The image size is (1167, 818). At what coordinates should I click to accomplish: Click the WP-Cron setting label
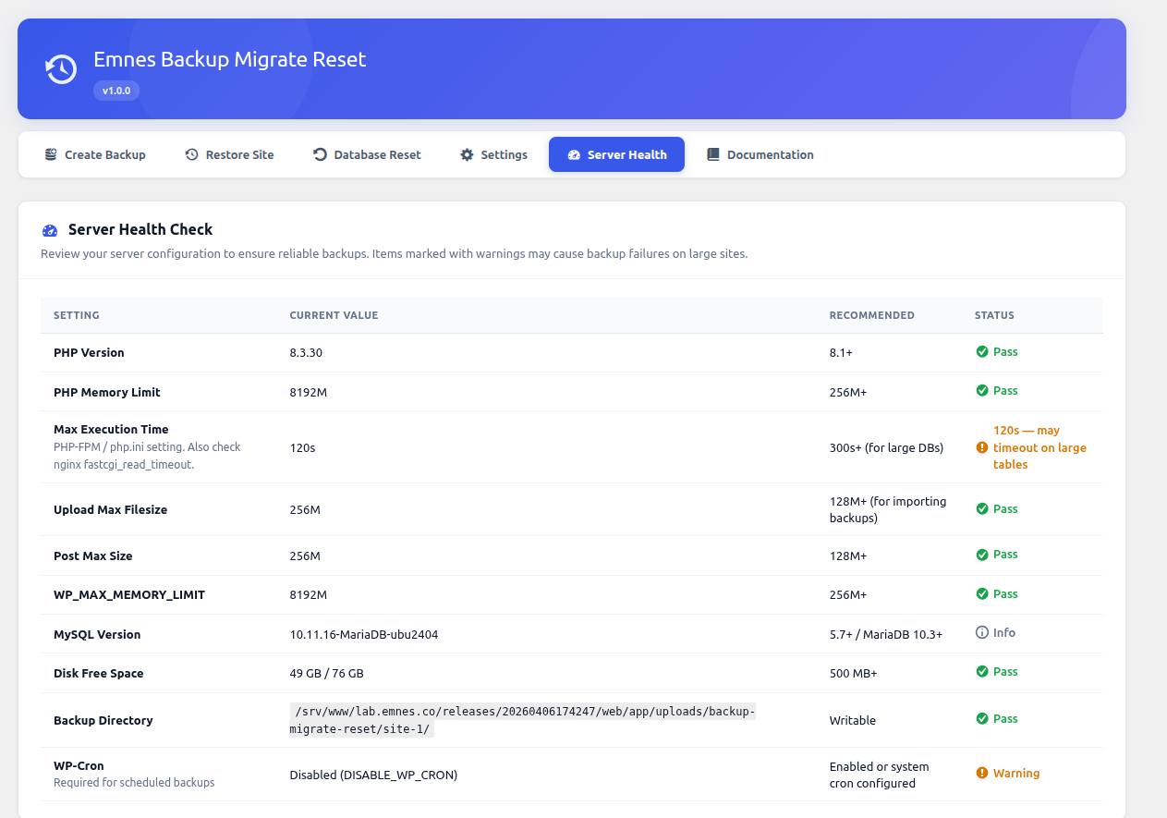[x=79, y=765]
